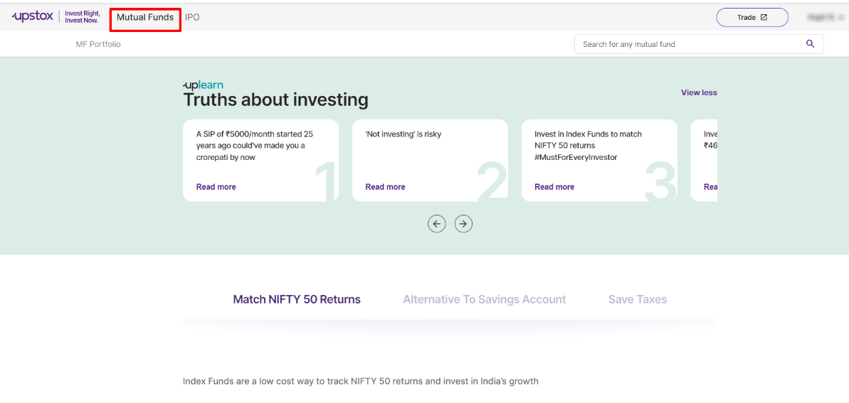Select the Match NIFTY 50 Returns tab

click(x=297, y=300)
